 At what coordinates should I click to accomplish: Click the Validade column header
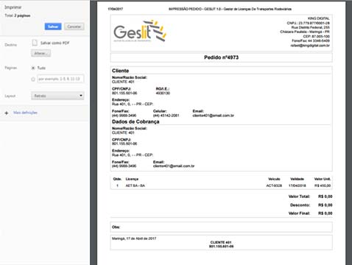(297, 179)
